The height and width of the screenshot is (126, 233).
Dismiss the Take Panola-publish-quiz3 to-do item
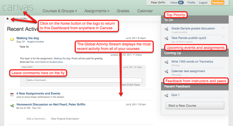pyautogui.click(x=223, y=37)
